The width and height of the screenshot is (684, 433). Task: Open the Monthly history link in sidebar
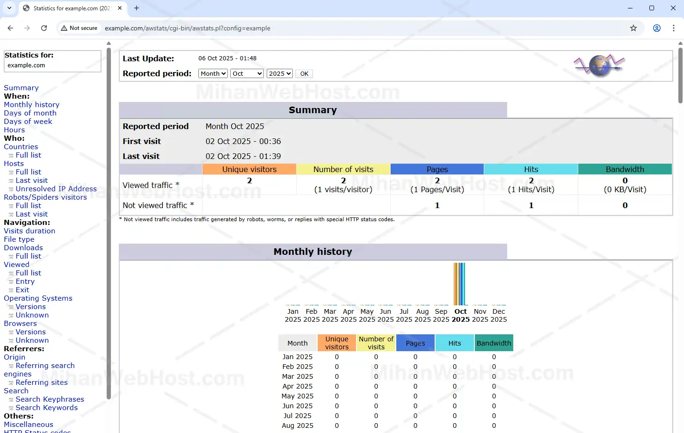pyautogui.click(x=31, y=105)
